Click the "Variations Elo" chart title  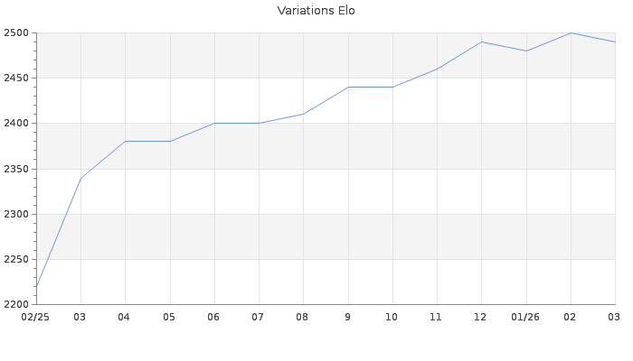coord(316,11)
